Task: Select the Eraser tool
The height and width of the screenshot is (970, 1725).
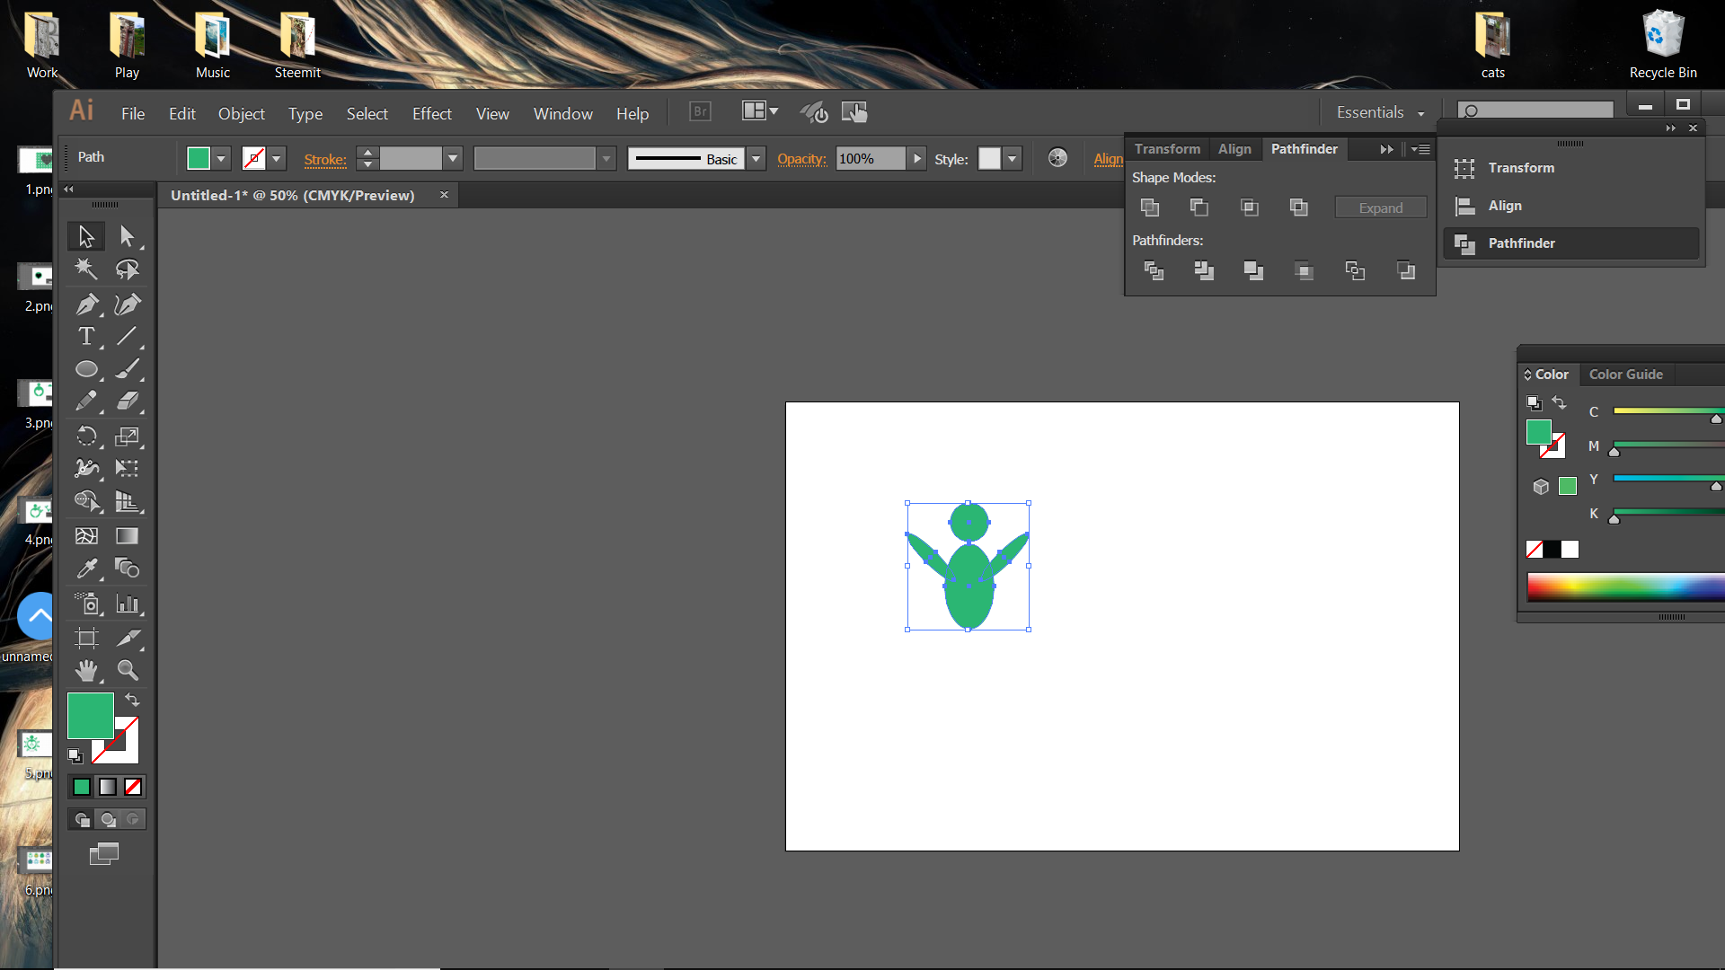Action: [x=127, y=401]
